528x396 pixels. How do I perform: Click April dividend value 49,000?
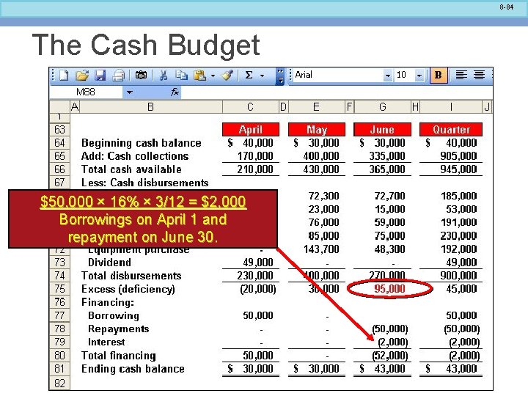[x=258, y=263]
